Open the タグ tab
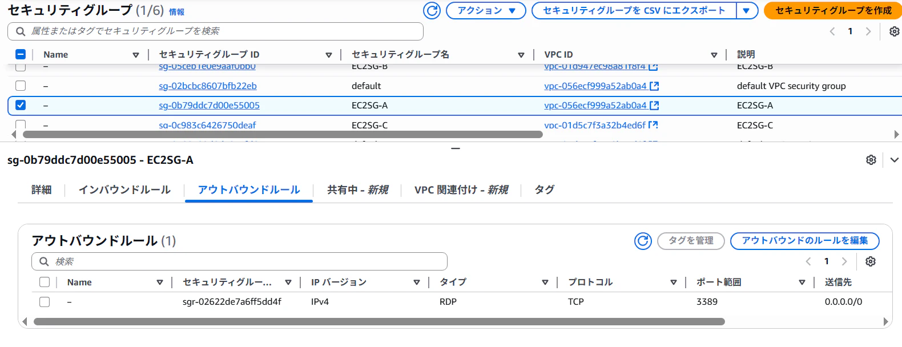The height and width of the screenshot is (347, 902). [544, 189]
